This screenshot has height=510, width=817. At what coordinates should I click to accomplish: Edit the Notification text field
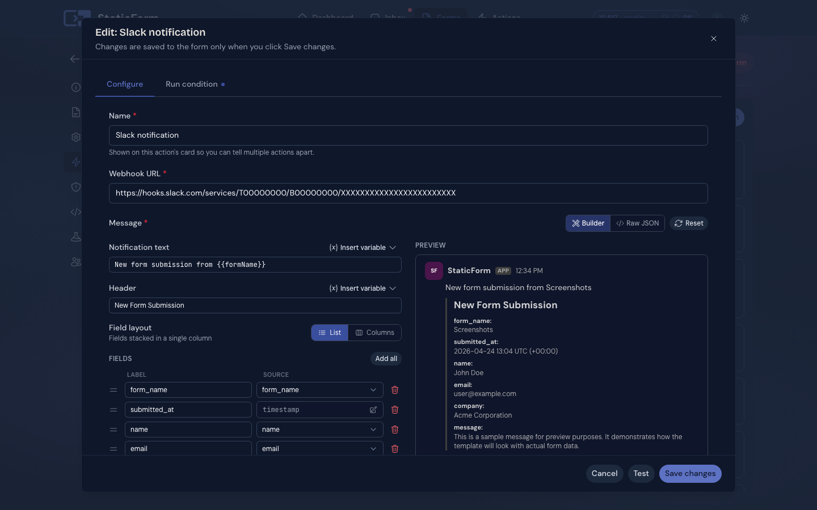tap(255, 265)
